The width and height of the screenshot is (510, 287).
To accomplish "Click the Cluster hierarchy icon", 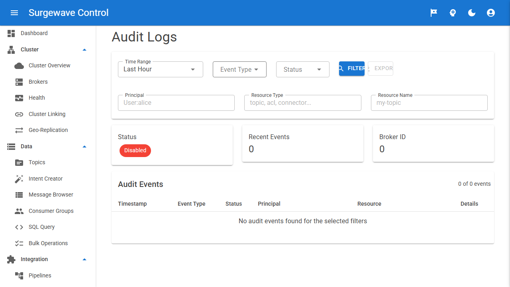I will point(11,50).
